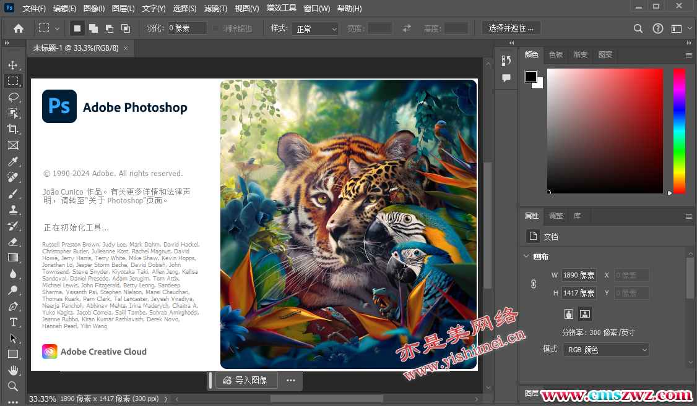Toggle the width-height link chain icon

[534, 284]
